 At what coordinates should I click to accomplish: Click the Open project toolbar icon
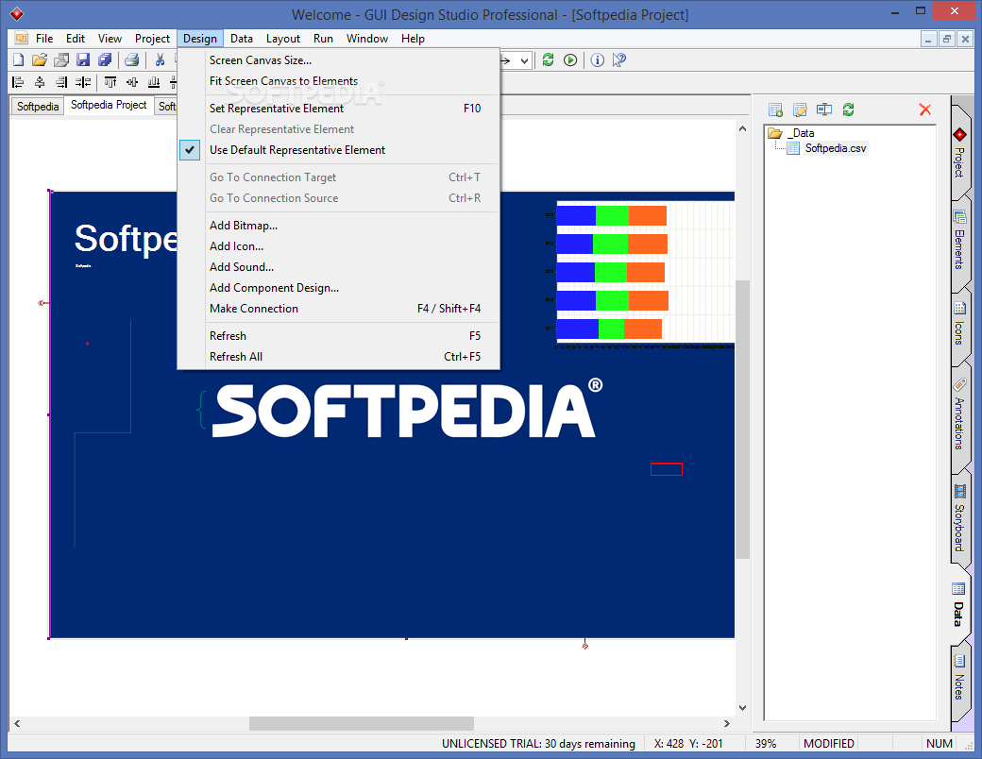pos(61,60)
